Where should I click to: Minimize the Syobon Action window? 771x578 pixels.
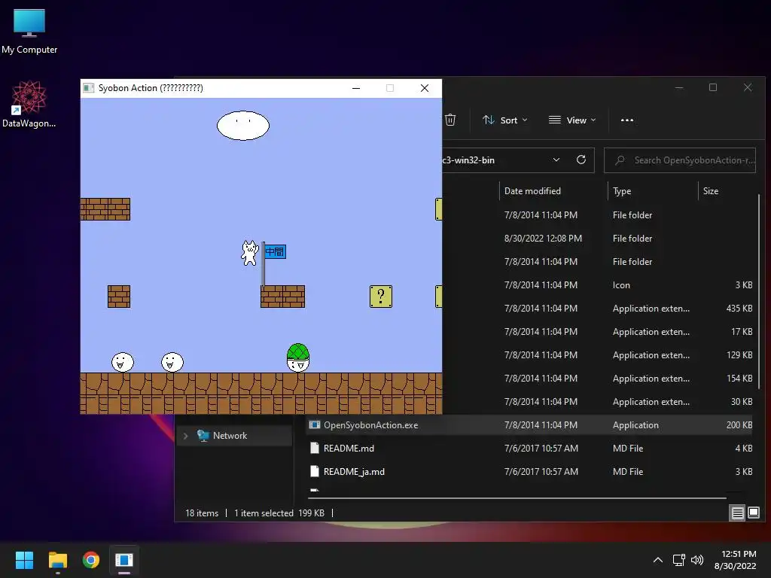(356, 88)
